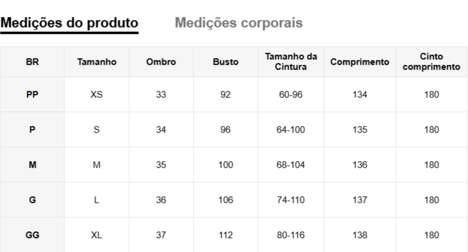Click the Tamanho da Cintura header
Viewport: 468px width, 252px height.
[291, 62]
